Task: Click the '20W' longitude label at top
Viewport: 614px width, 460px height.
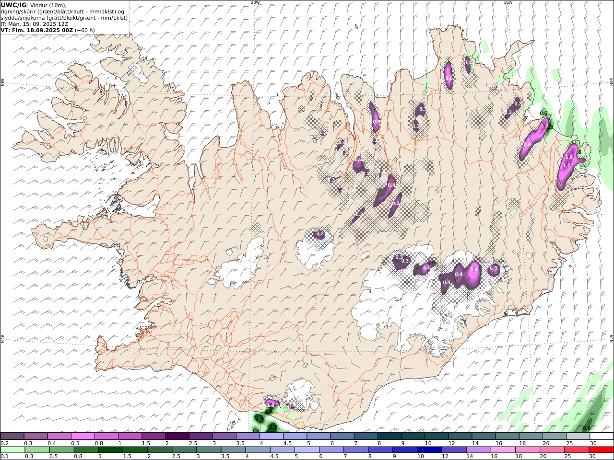Action: [255, 2]
